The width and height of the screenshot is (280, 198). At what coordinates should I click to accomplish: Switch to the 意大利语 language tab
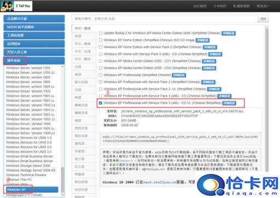click(84, 82)
